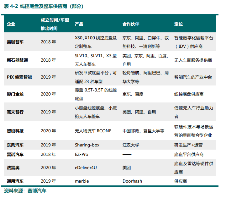Click the 合作伙伴 column header
The height and width of the screenshot is (198, 226).
click(131, 24)
